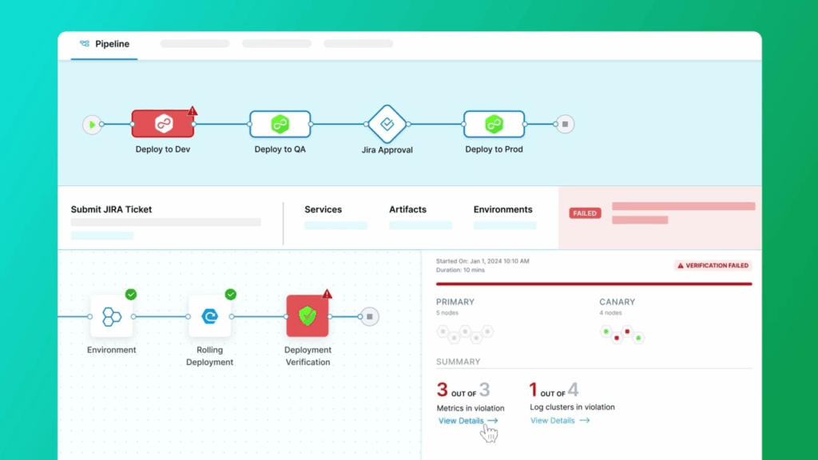Click the red verification progress bar
The image size is (818, 460).
[594, 284]
